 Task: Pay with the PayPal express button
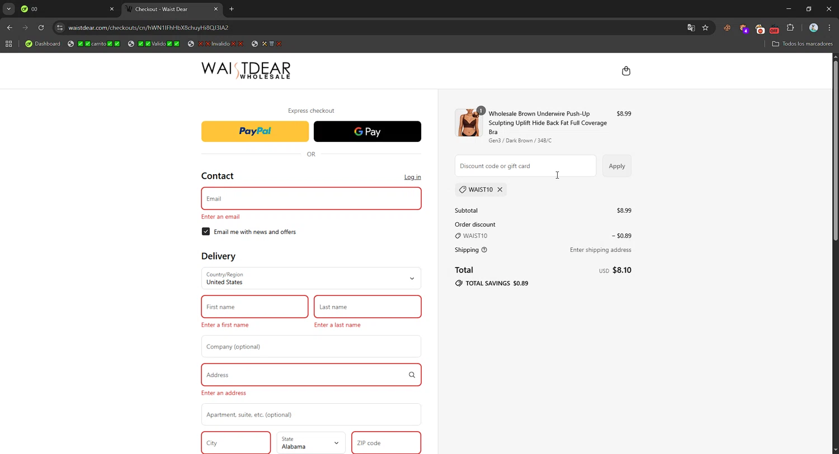(255, 131)
